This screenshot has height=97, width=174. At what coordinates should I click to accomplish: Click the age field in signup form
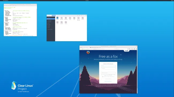108,73
